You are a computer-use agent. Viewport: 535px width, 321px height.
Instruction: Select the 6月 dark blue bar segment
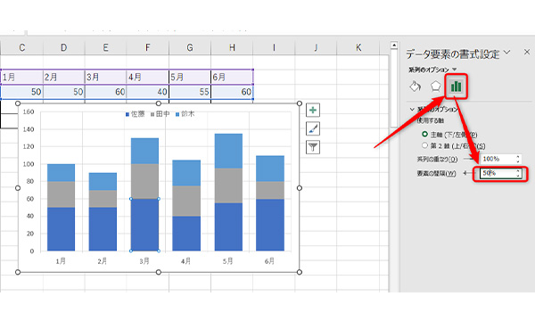click(270, 225)
